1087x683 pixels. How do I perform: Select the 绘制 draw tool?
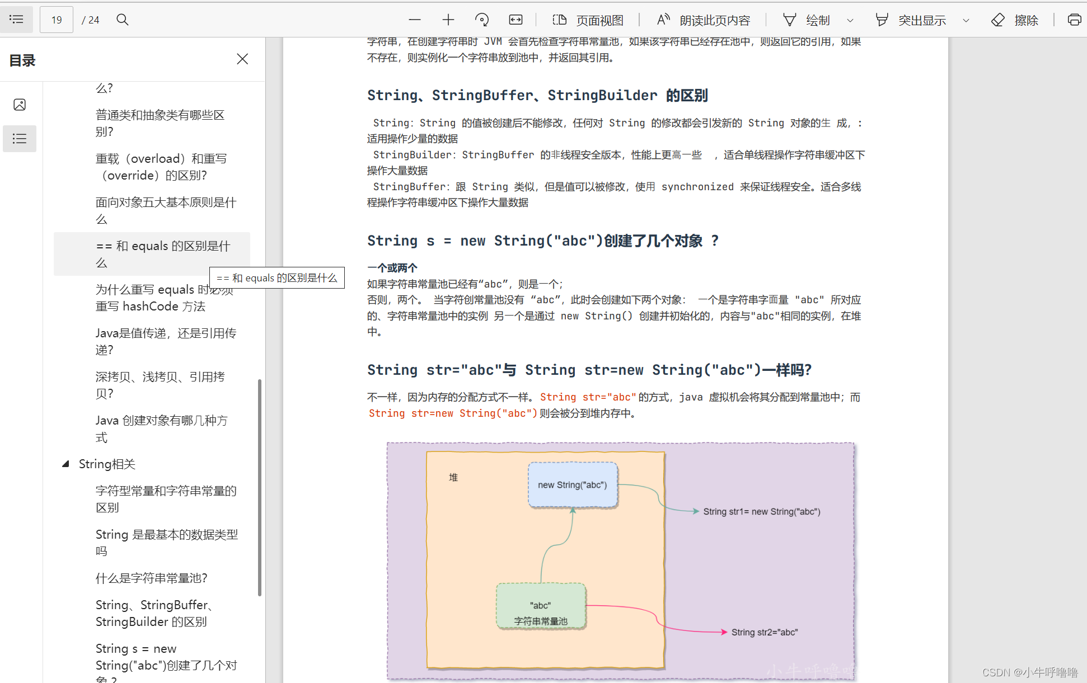coord(806,20)
